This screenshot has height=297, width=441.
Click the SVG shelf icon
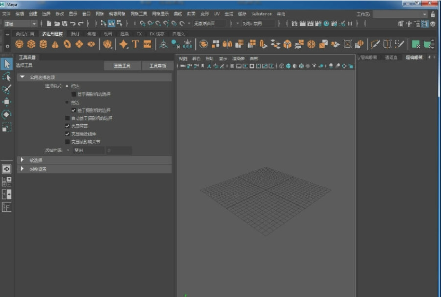(x=148, y=44)
